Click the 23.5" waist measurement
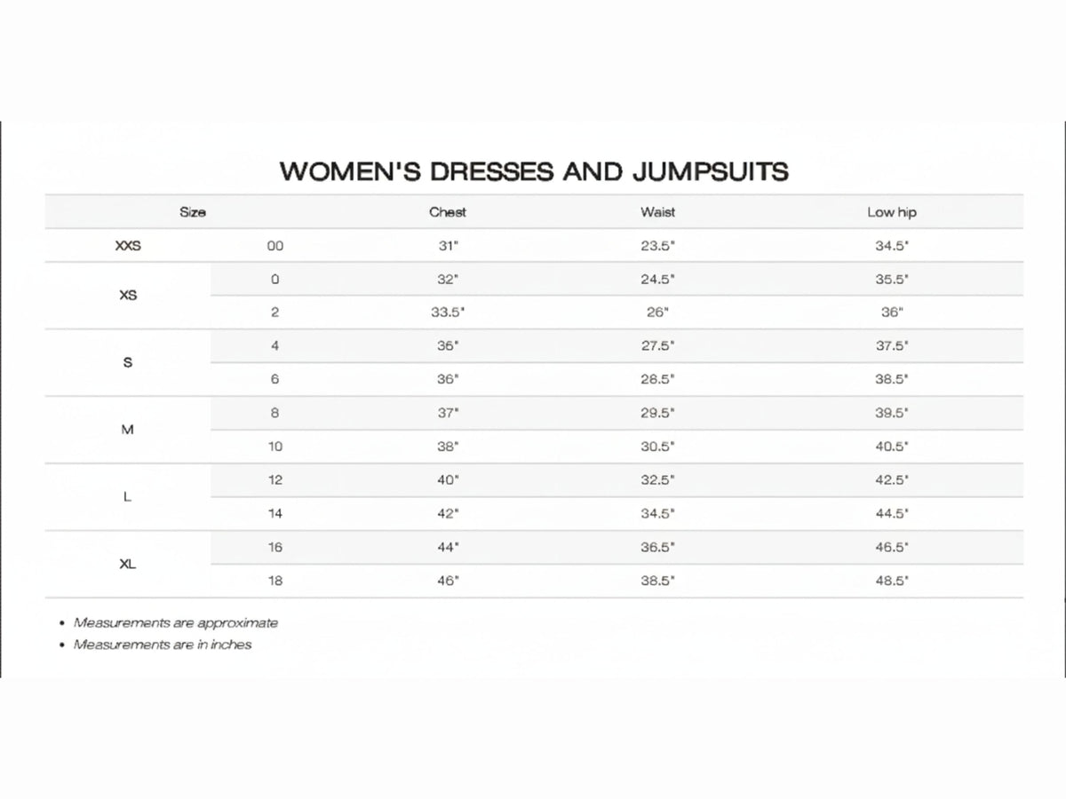The height and width of the screenshot is (799, 1066). click(657, 246)
